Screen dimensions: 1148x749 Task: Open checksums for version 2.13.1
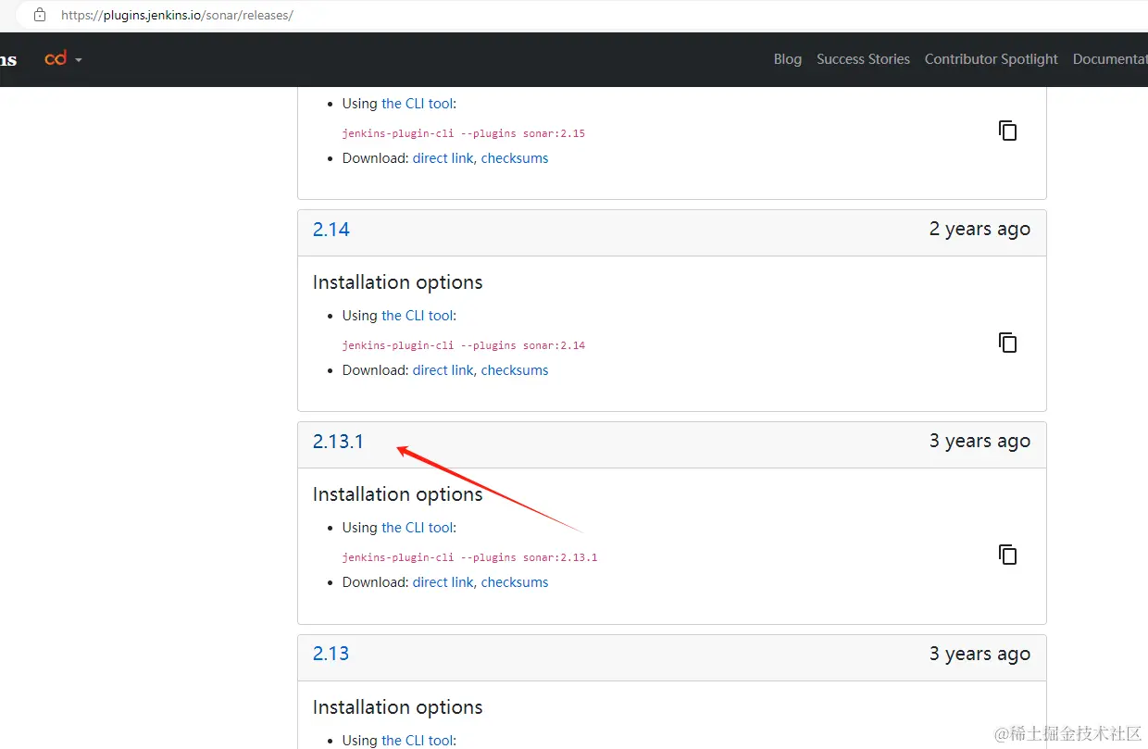click(x=515, y=582)
